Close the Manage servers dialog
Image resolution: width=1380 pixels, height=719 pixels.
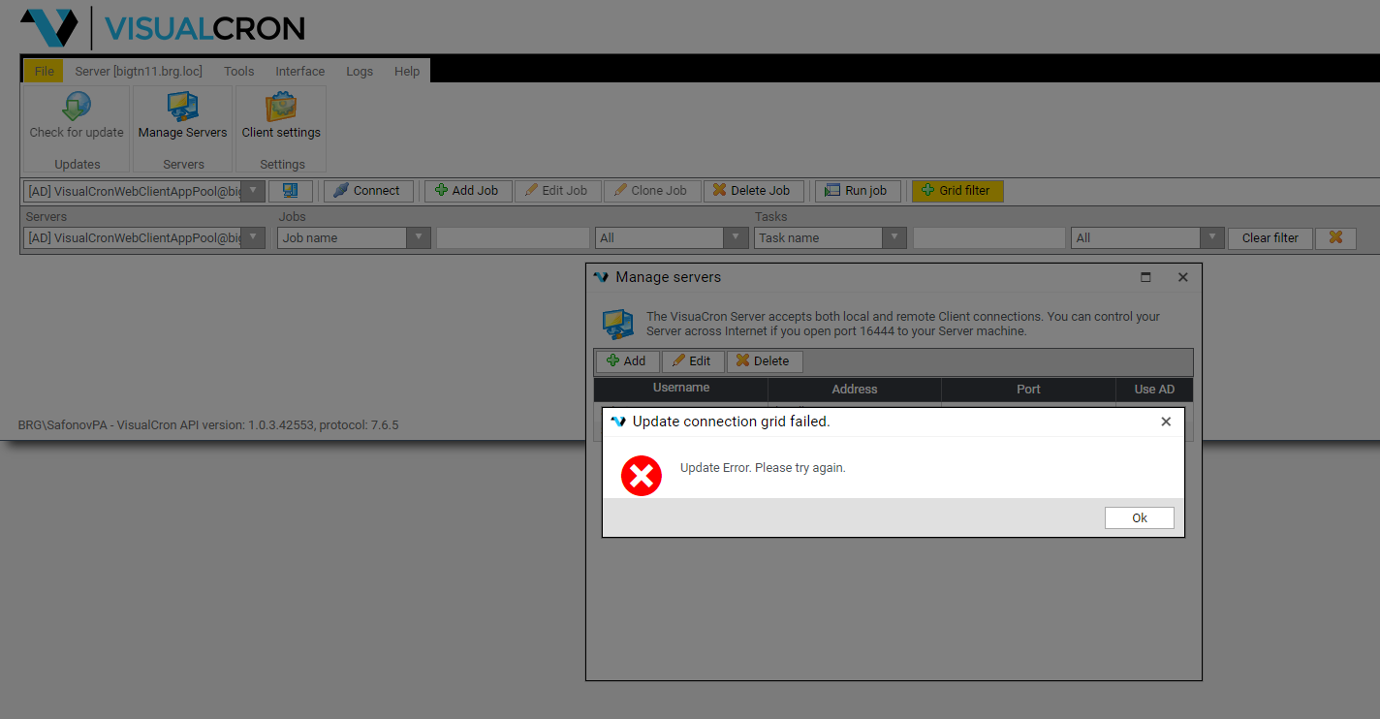click(x=1182, y=277)
